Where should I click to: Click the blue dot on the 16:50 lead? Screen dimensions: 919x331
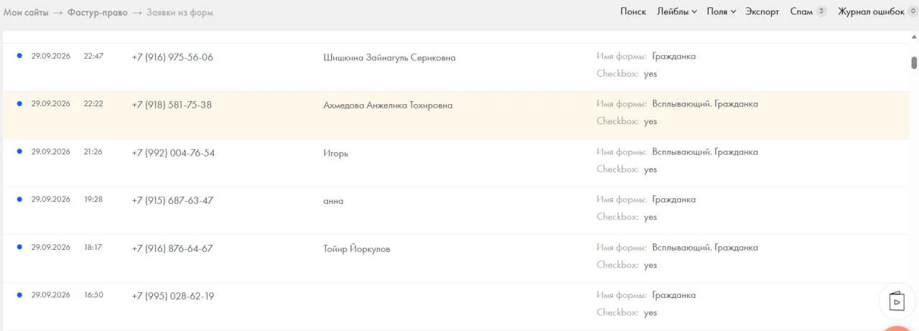point(19,294)
